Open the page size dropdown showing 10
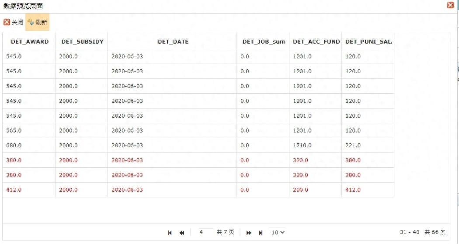 pyautogui.click(x=278, y=232)
